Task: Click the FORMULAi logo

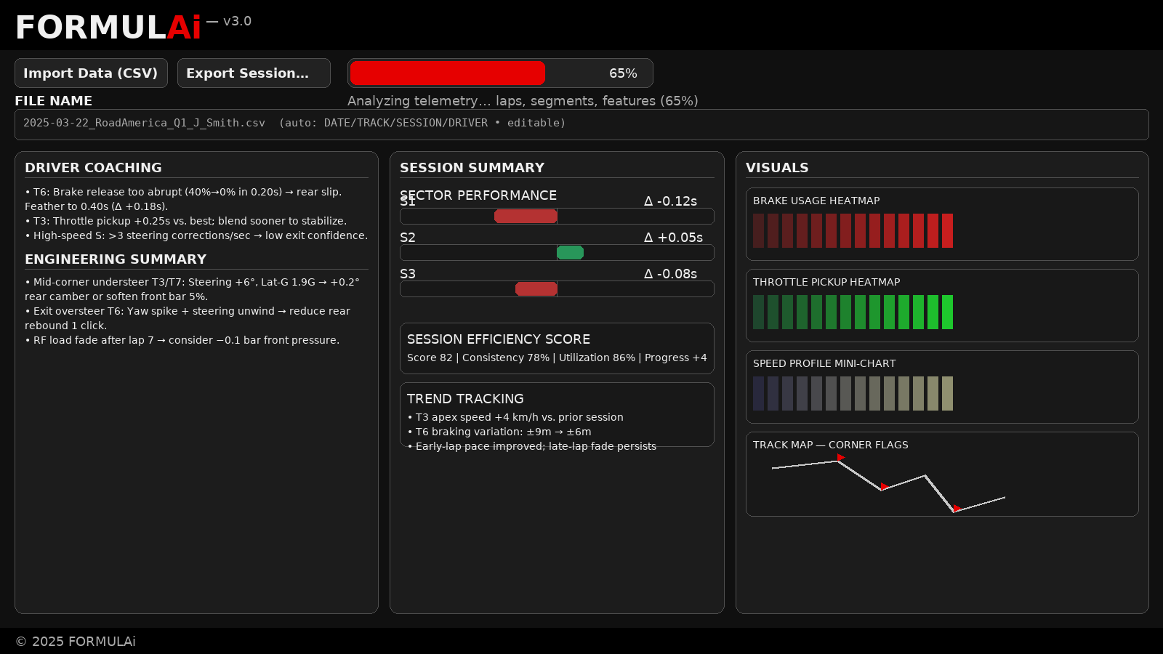Action: pyautogui.click(x=108, y=28)
